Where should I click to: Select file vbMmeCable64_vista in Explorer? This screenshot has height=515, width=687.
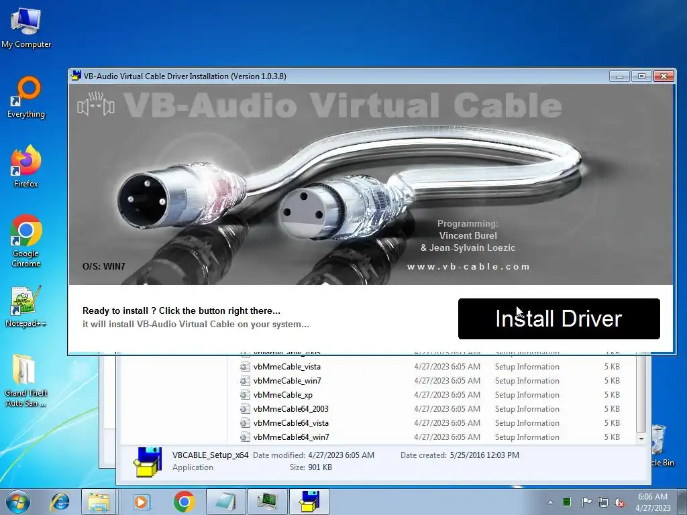(291, 422)
